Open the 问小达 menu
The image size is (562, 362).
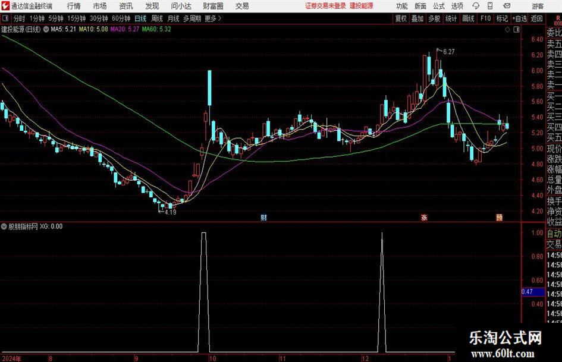[181, 6]
